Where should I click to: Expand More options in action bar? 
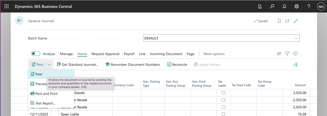214,54
